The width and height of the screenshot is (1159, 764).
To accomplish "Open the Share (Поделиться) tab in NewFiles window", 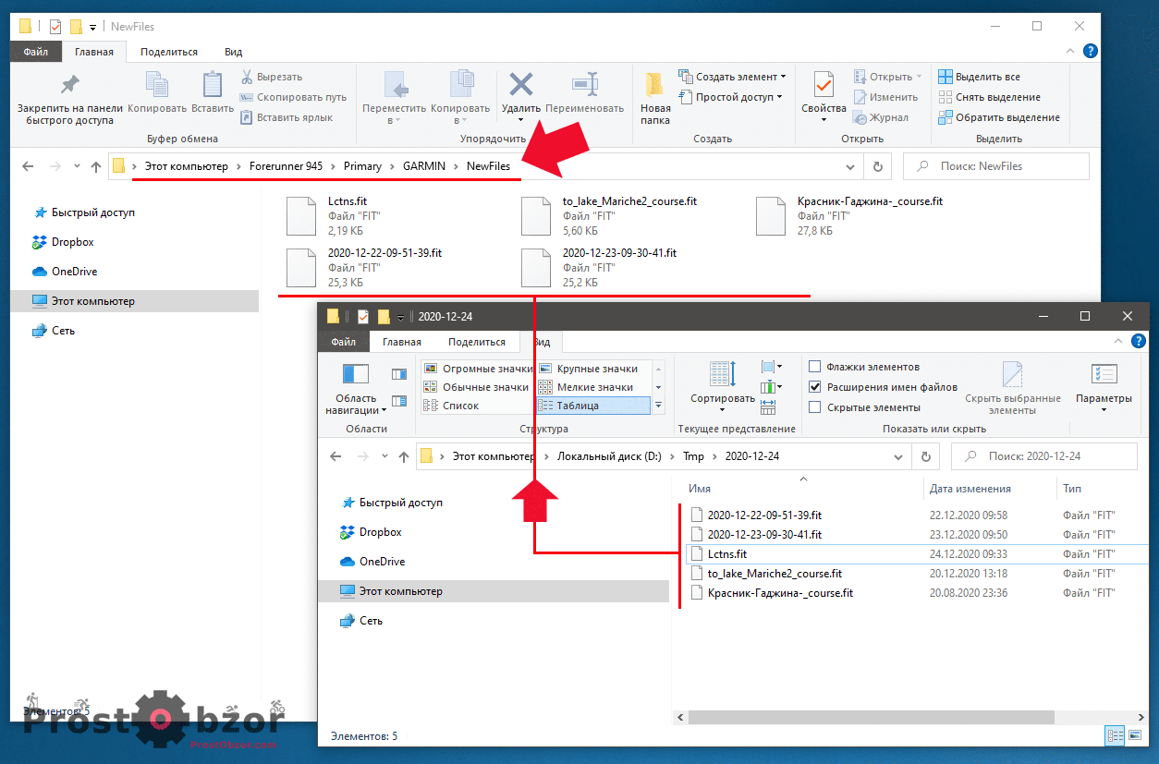I will (169, 52).
